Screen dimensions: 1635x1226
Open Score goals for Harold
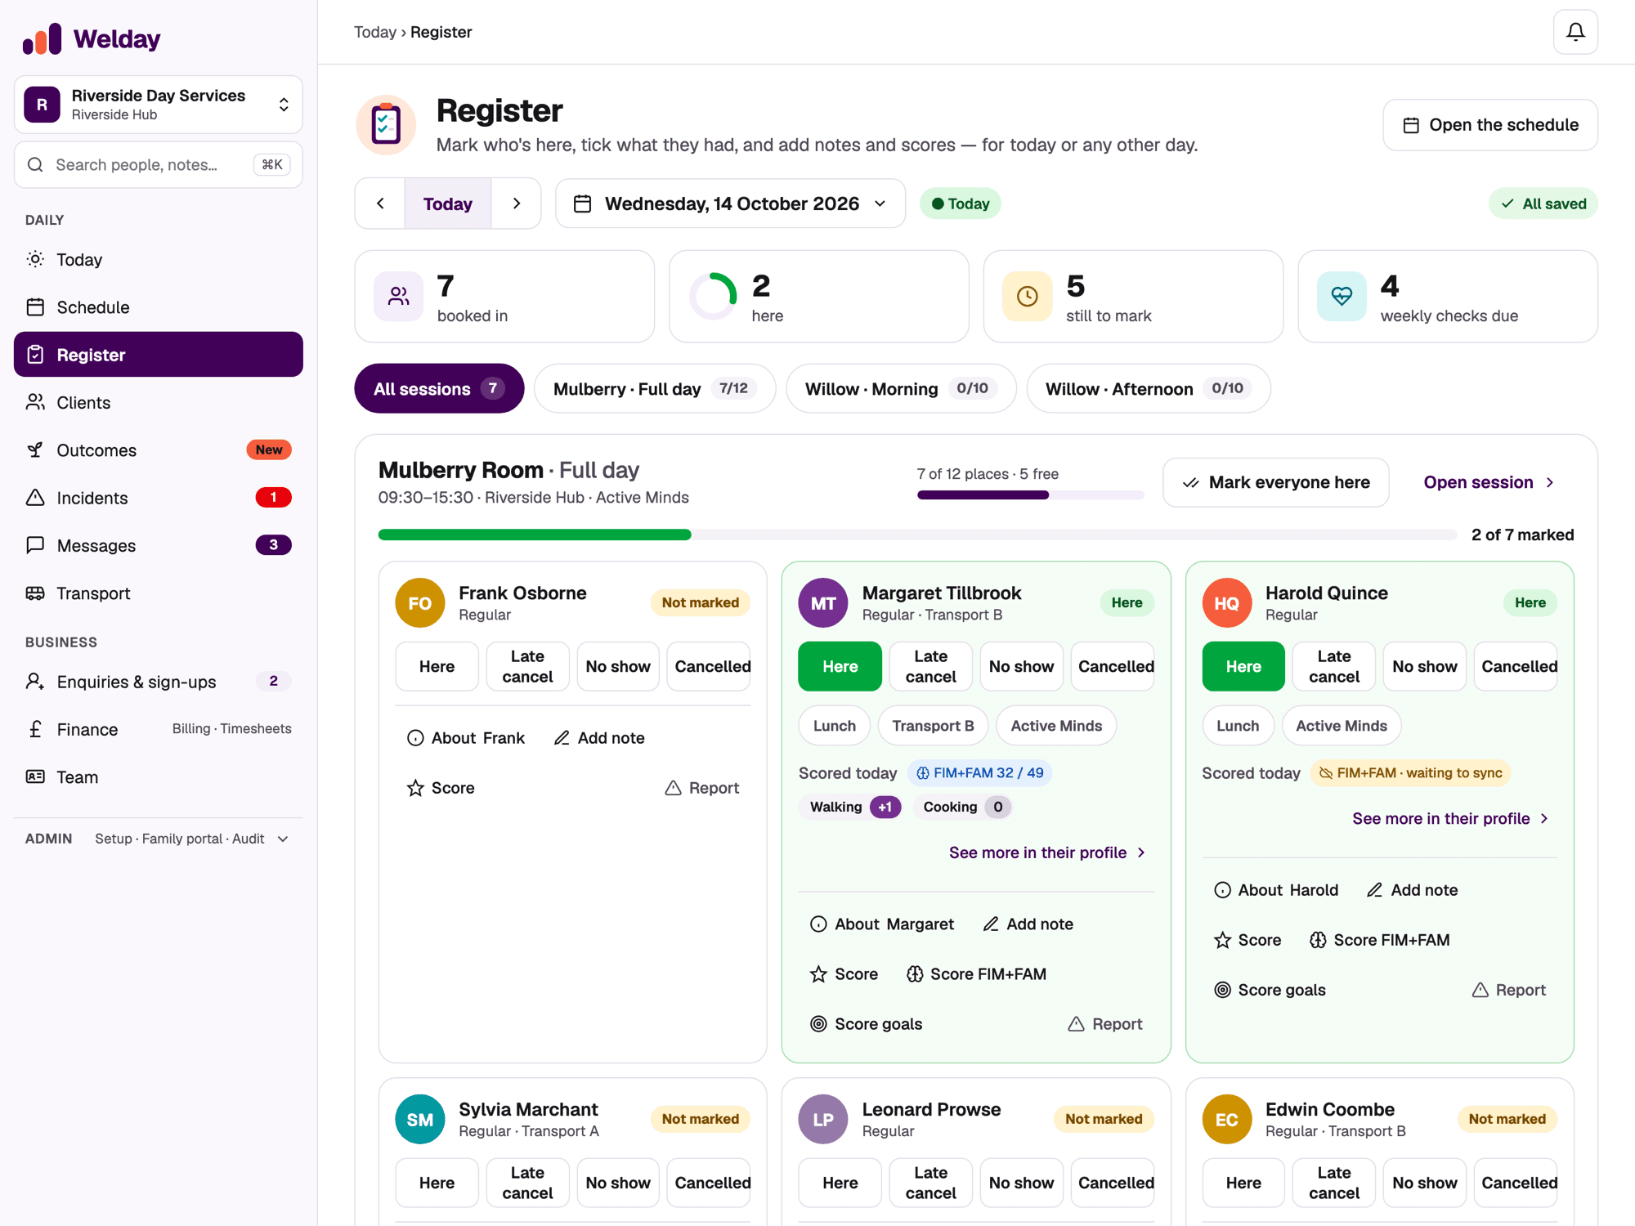tap(1270, 990)
